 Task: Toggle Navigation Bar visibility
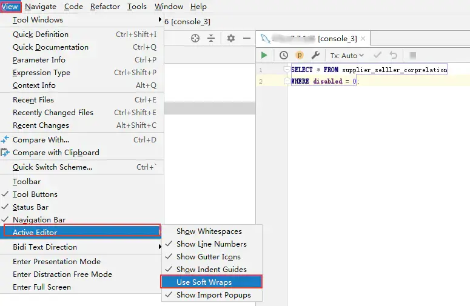tap(81, 219)
